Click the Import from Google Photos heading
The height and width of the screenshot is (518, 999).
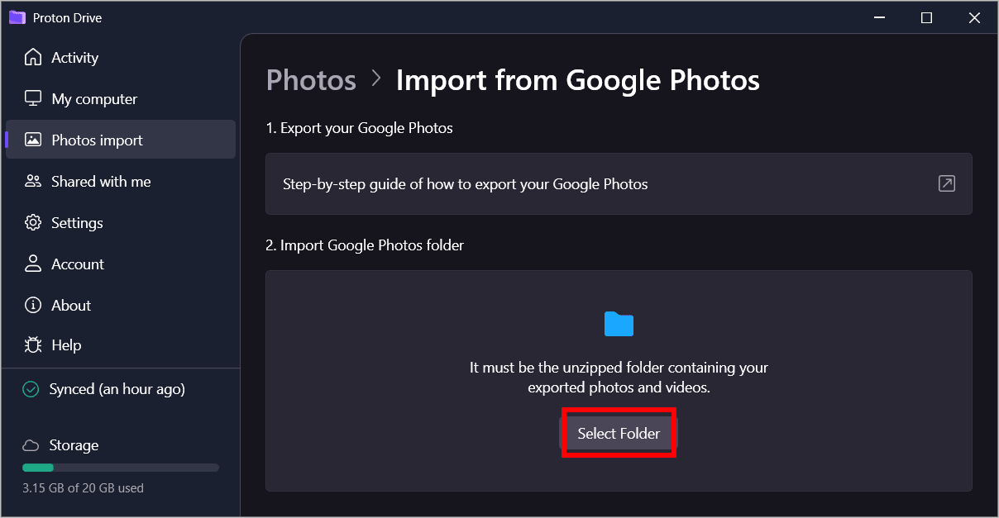pyautogui.click(x=577, y=80)
